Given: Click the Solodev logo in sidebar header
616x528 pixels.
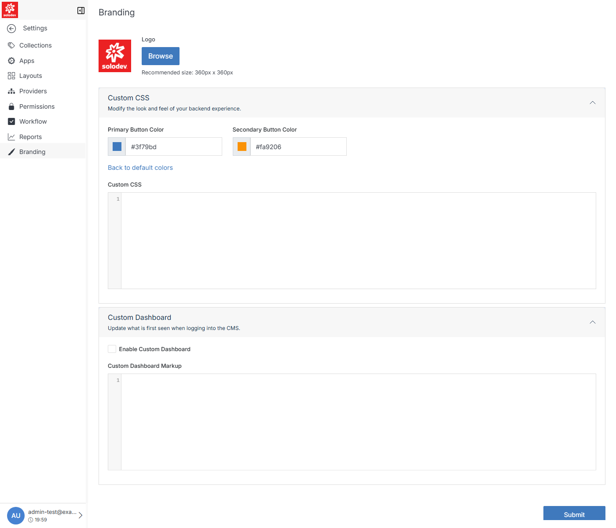Looking at the screenshot, I should [10, 10].
